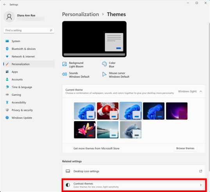This screenshot has width=210, height=192.
Task: Click the Desktop icon settings monitor icon
Action: pos(68,171)
